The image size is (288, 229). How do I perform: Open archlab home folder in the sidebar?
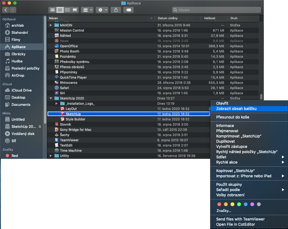coord(22,25)
